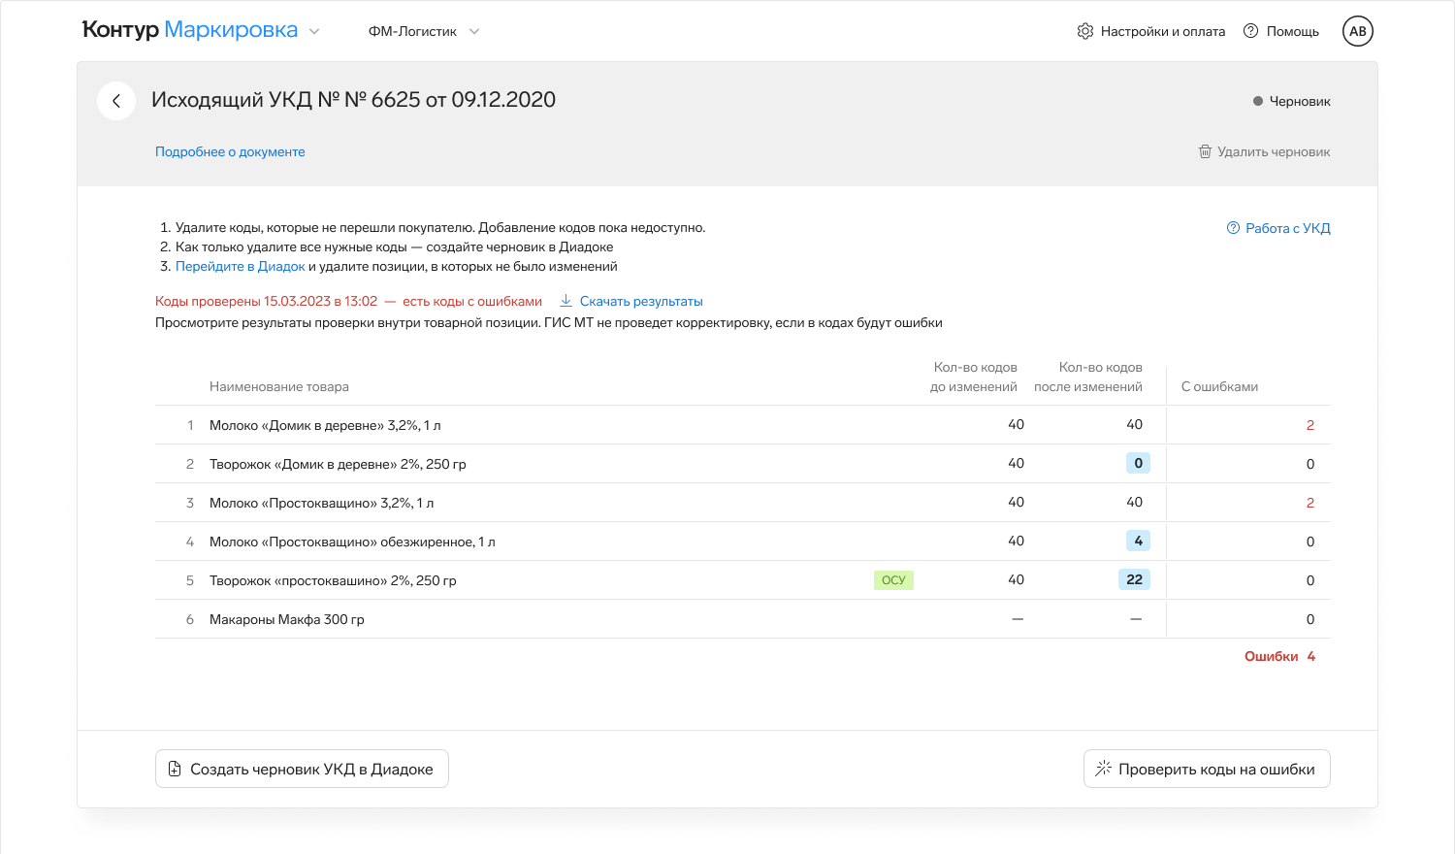
Task: Click the Черновик status label
Action: tap(1292, 101)
